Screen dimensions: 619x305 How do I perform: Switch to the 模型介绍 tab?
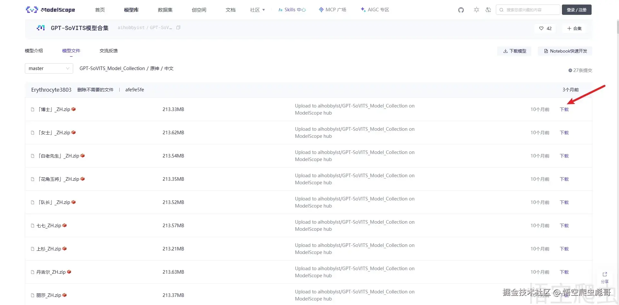point(34,51)
